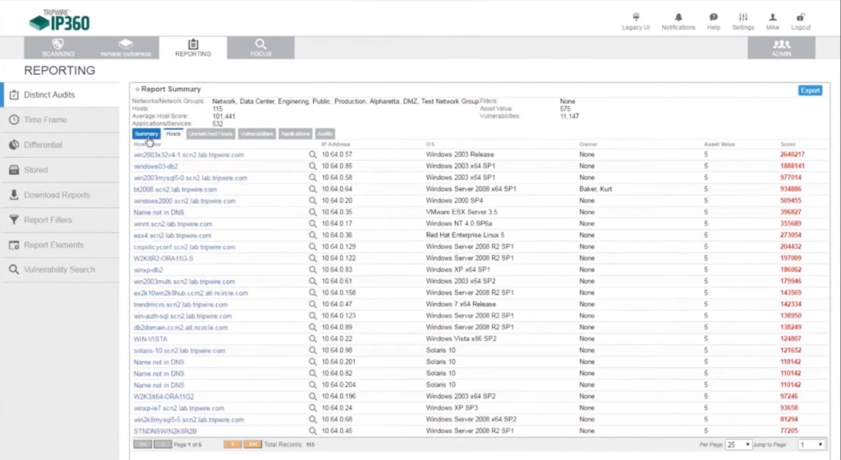Open host windows03-db2
This screenshot has height=460, width=841.
click(x=155, y=167)
